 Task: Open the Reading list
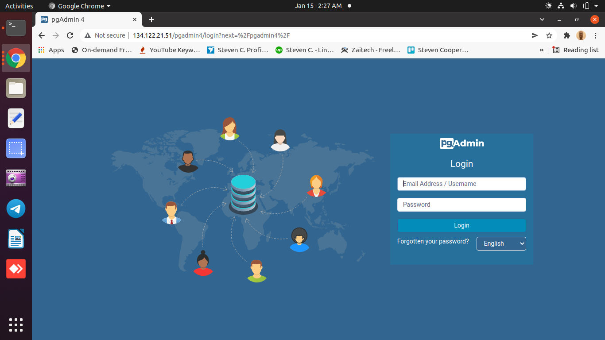[x=576, y=50]
